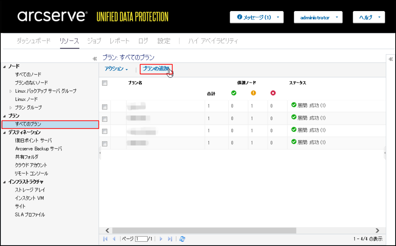This screenshot has width=396, height=246.
Task: Expand the right side panel double-chevron
Action: click(391, 59)
